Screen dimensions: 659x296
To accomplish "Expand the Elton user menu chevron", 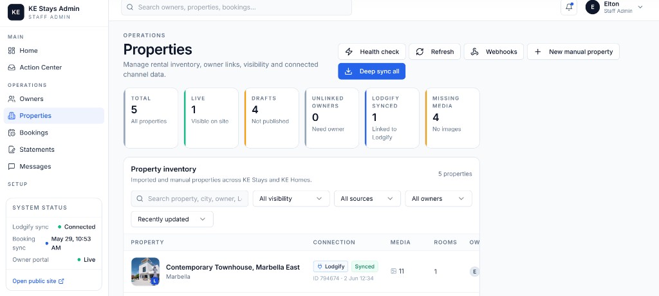I will (640, 7).
